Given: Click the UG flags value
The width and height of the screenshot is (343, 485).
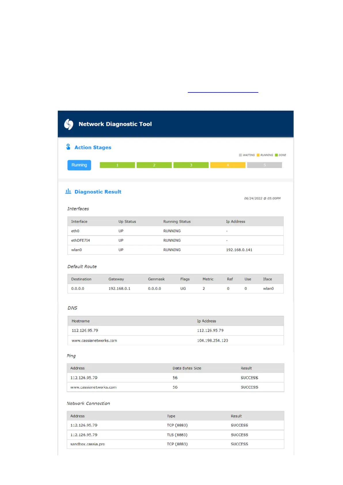Looking at the screenshot, I should pos(183,289).
